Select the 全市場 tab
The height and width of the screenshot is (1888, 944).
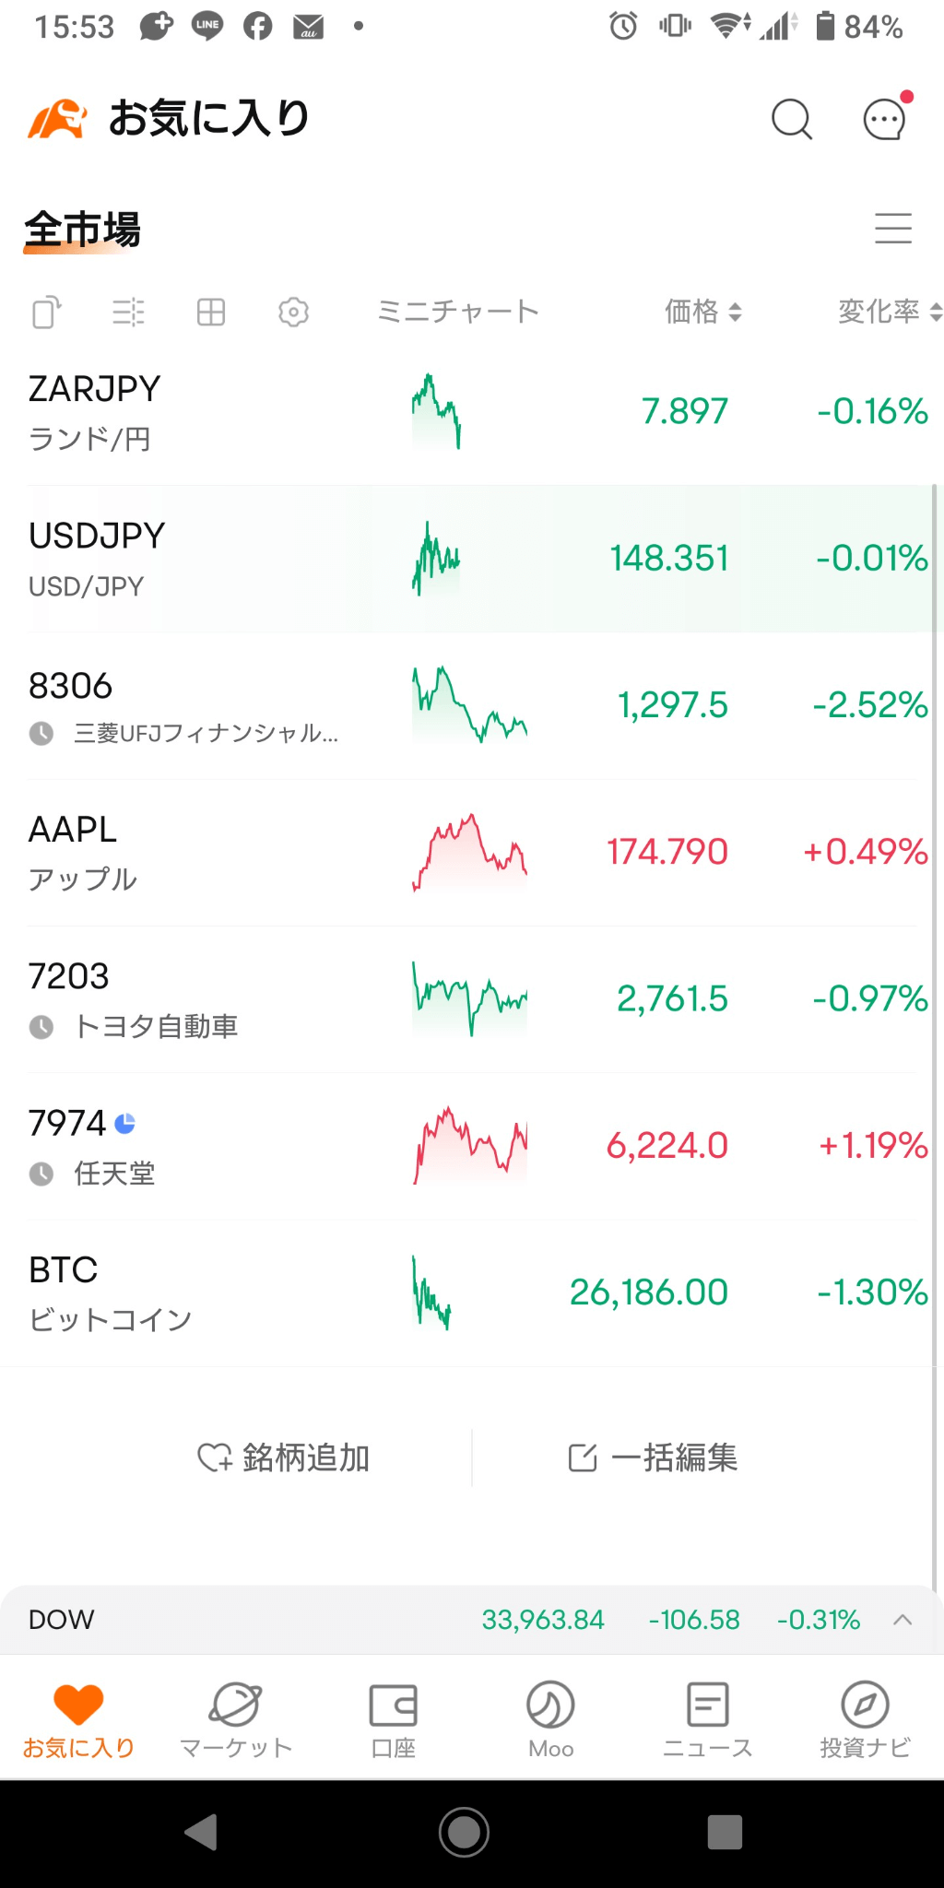tap(83, 230)
